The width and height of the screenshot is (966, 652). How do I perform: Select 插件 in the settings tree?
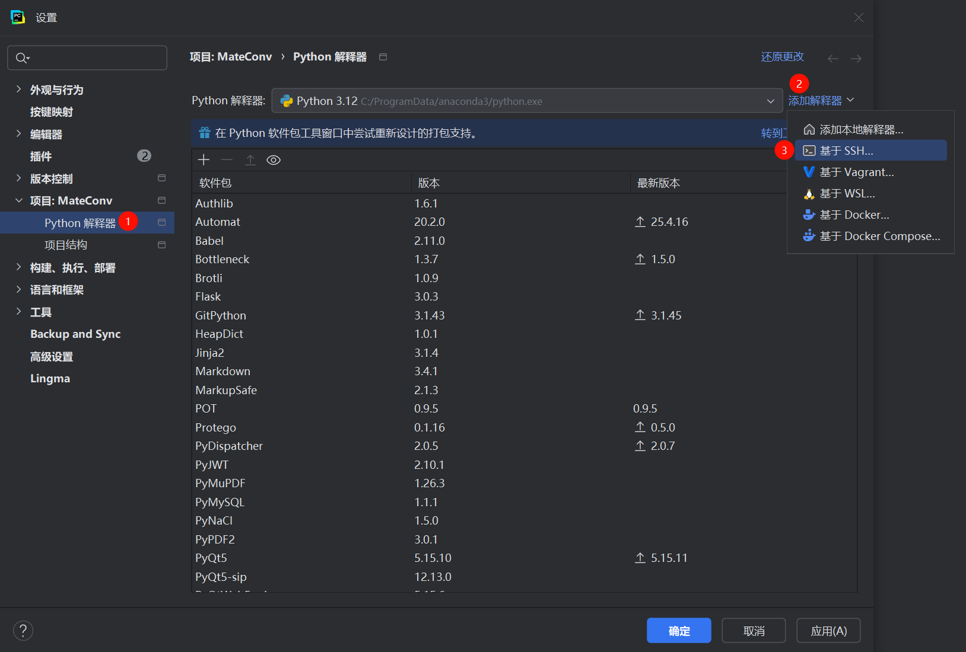click(41, 156)
